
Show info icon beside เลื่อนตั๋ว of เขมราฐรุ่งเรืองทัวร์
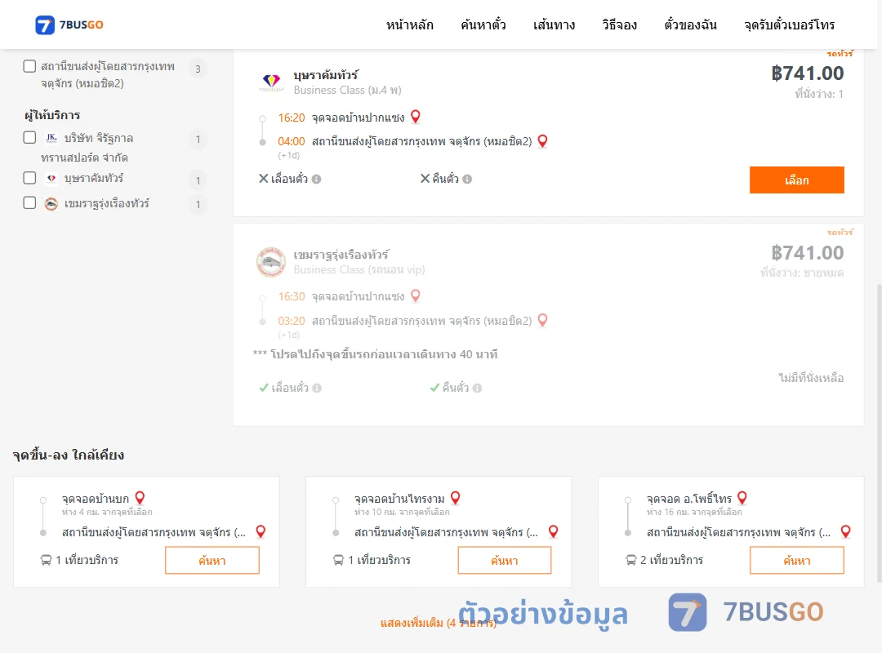[x=317, y=388]
